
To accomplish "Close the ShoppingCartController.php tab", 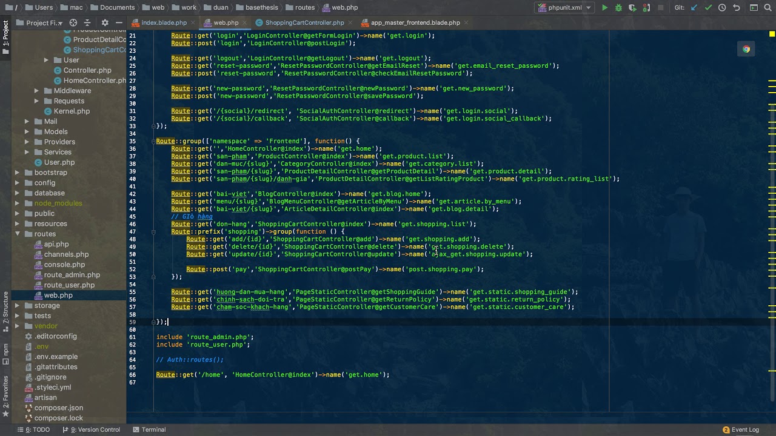I will coord(352,23).
